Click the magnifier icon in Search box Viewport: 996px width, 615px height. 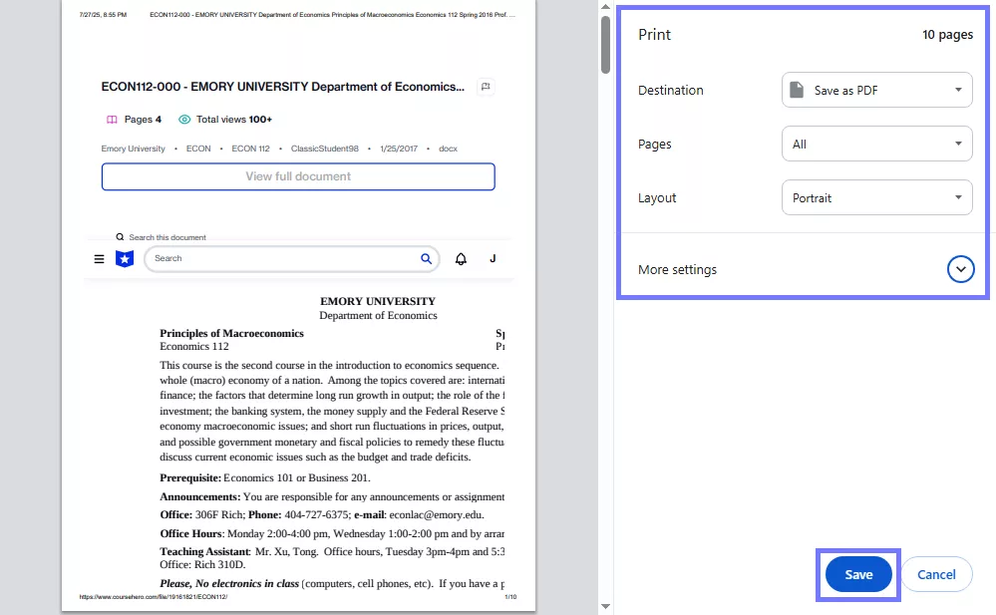[427, 258]
